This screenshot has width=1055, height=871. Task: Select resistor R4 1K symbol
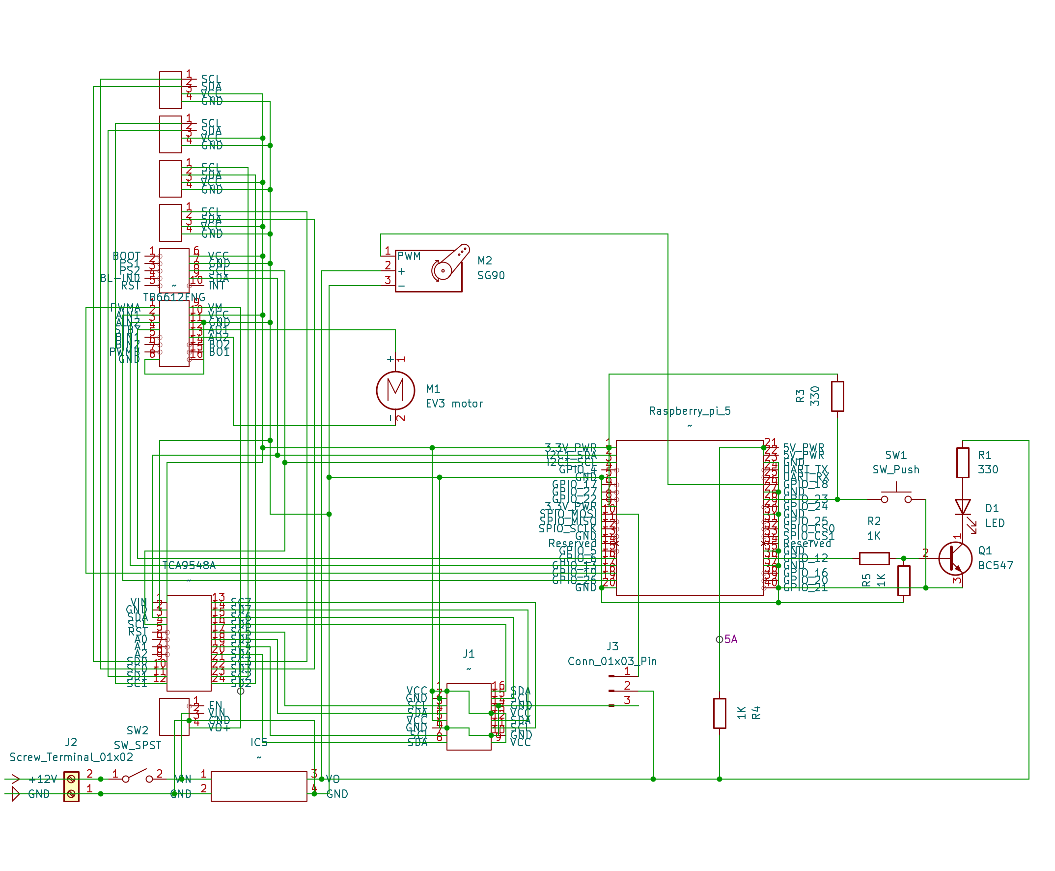[720, 713]
